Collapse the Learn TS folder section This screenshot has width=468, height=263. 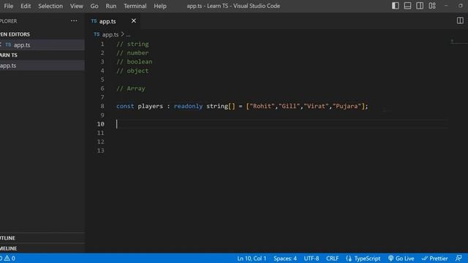pyautogui.click(x=42, y=56)
